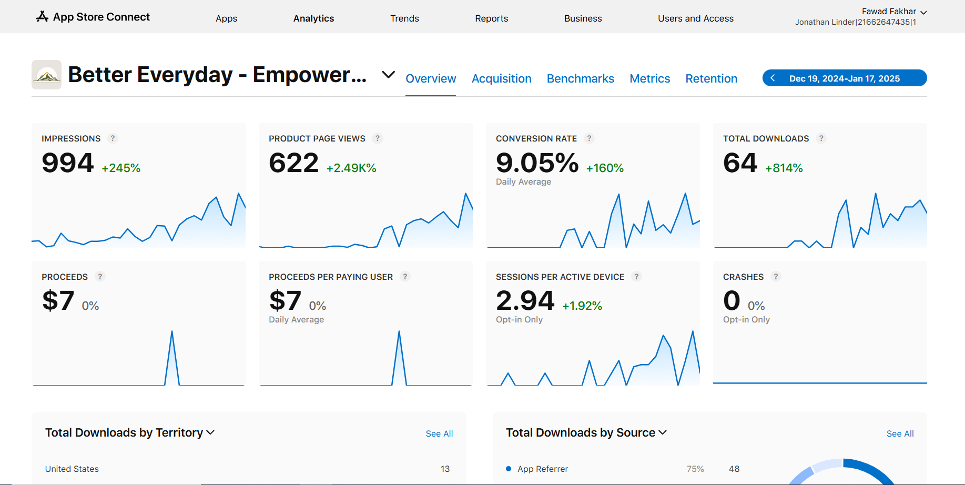Click the +2.49K% page views change
The height and width of the screenshot is (485, 965).
point(351,168)
